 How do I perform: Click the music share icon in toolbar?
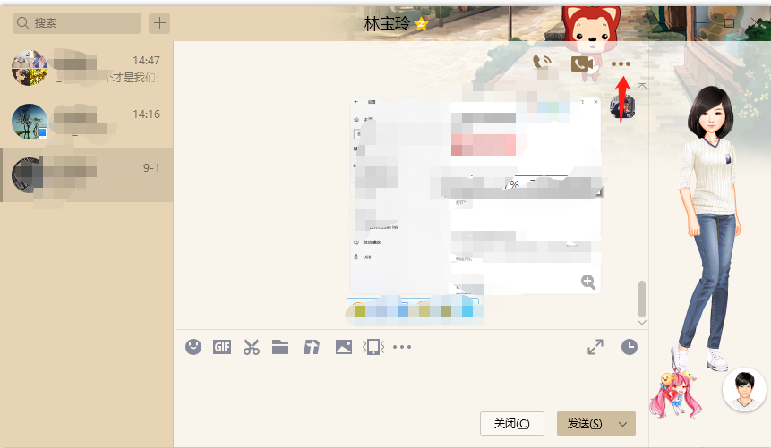[x=311, y=347]
